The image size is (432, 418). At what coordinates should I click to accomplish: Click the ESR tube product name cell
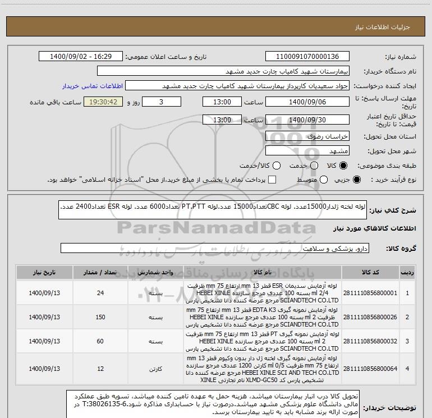(x=263, y=293)
